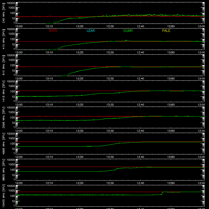Click 13:00 time label under 610 MHz plot
The height and width of the screenshot is (209, 209).
(x=201, y=79)
